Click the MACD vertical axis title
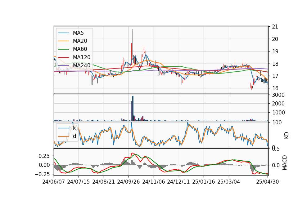This screenshot has width=298, height=214. point(285,163)
